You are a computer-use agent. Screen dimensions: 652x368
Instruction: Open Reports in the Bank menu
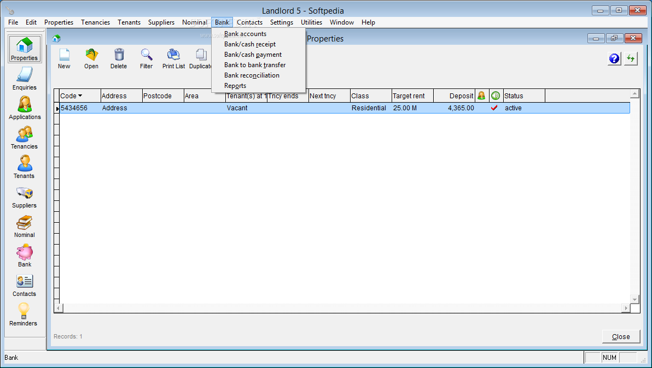(x=235, y=86)
